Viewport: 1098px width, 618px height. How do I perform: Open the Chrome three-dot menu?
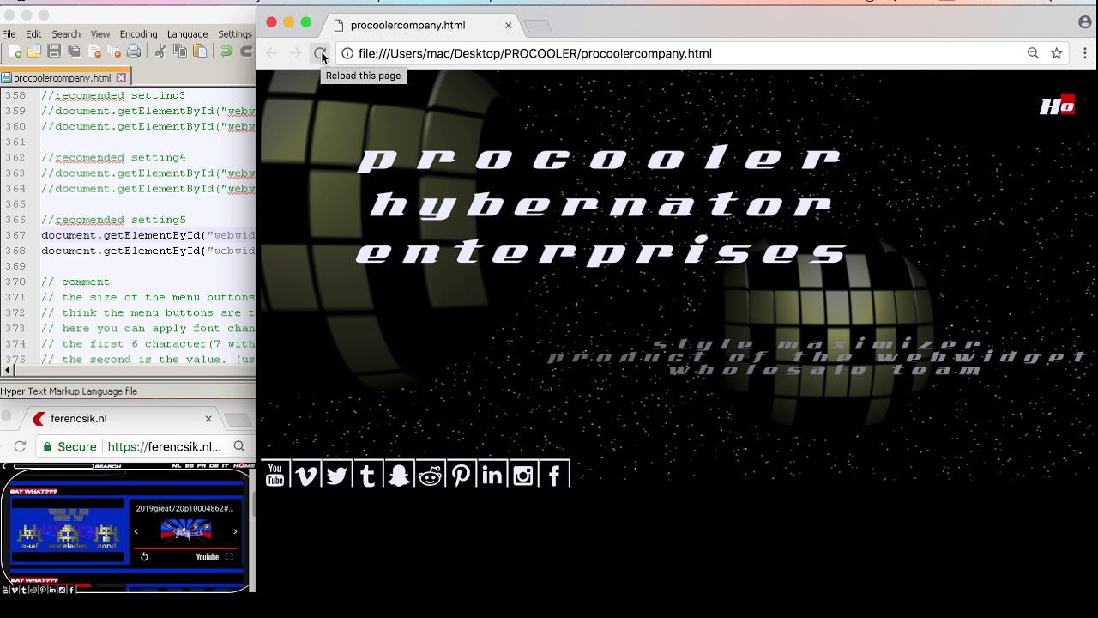1084,53
